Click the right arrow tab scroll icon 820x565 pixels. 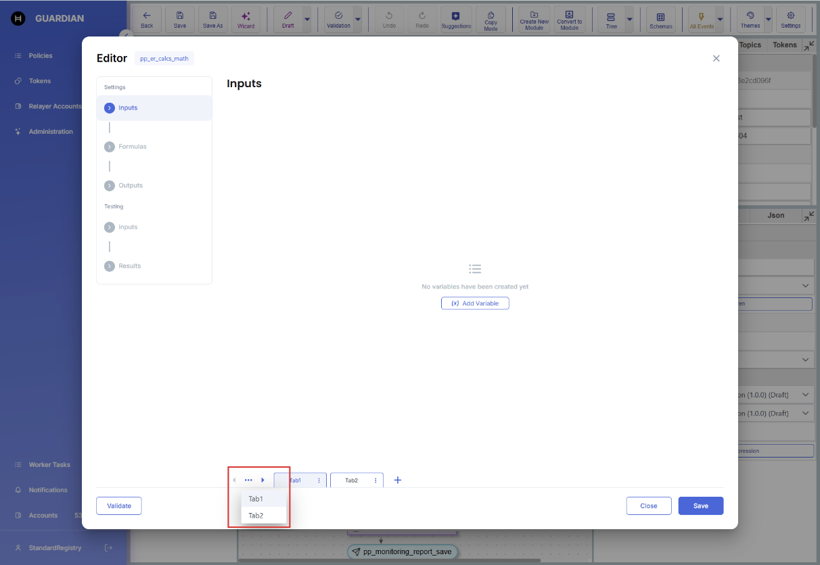point(263,480)
